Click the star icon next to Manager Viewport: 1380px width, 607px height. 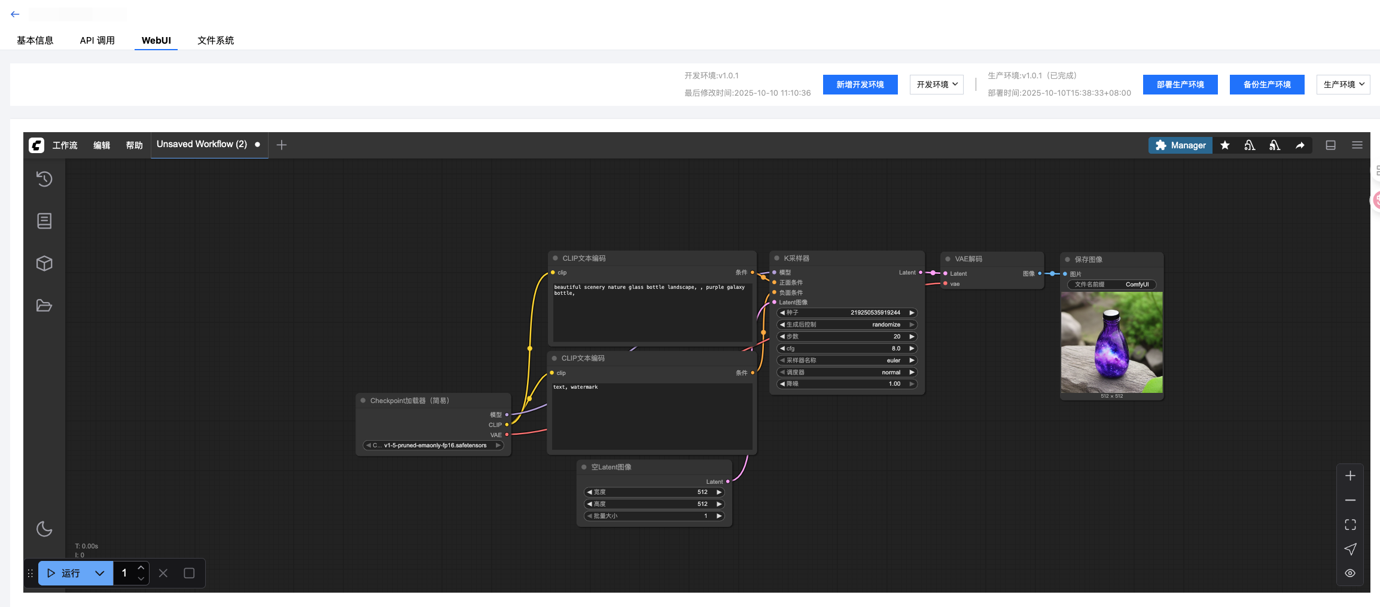pos(1224,145)
